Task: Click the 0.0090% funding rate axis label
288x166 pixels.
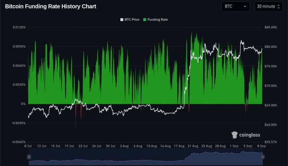Action: [x=19, y=46]
